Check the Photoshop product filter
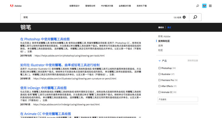The width and height of the screenshot is (222, 118). (x=160, y=68)
